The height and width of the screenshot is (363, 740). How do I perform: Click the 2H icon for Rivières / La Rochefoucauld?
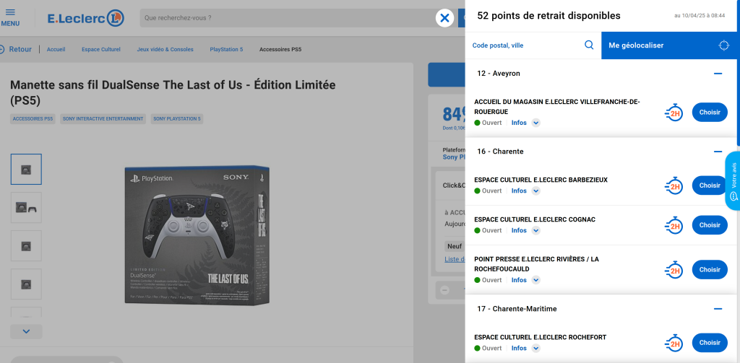click(x=674, y=270)
